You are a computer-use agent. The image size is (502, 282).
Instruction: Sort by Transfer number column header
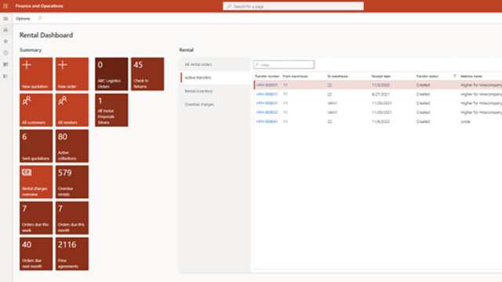coord(267,77)
